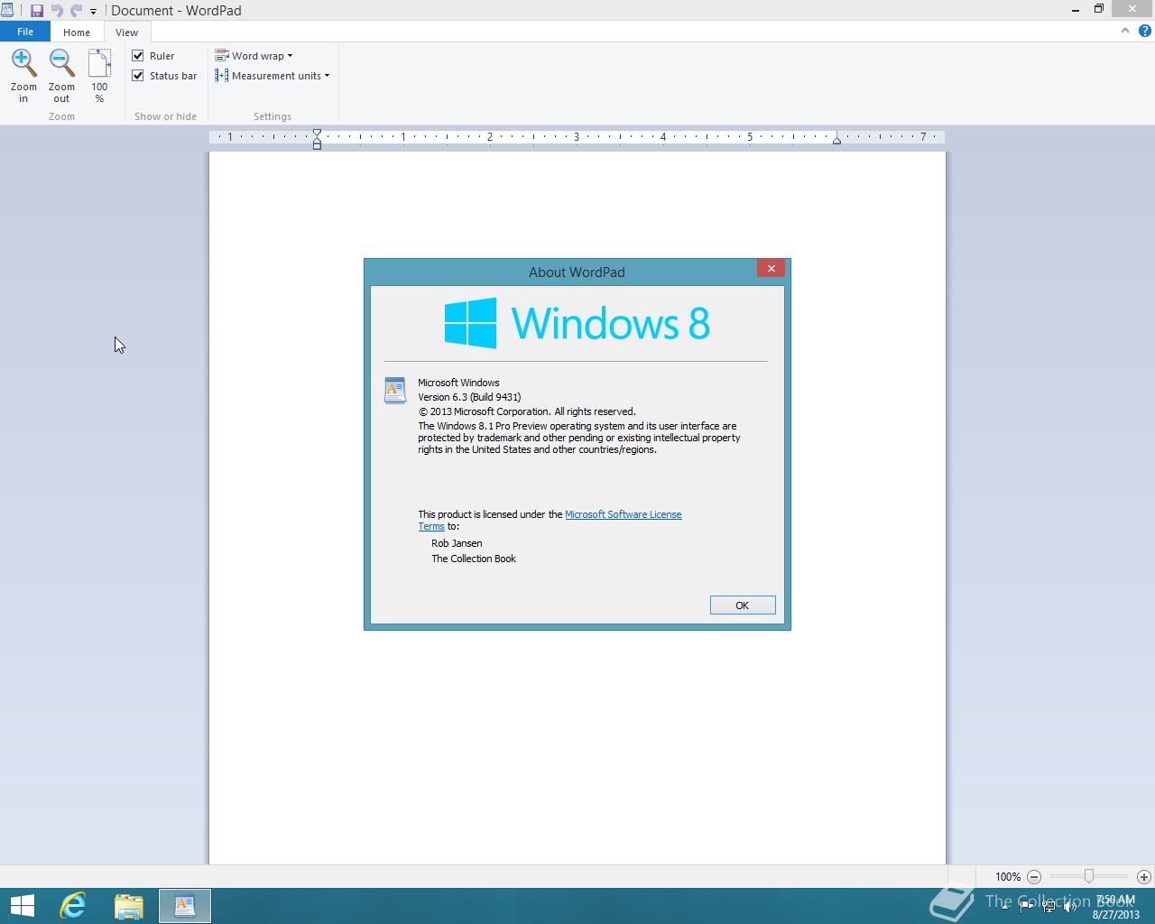Click the WordPad taskbar button
The width and height of the screenshot is (1155, 924).
[x=185, y=906]
